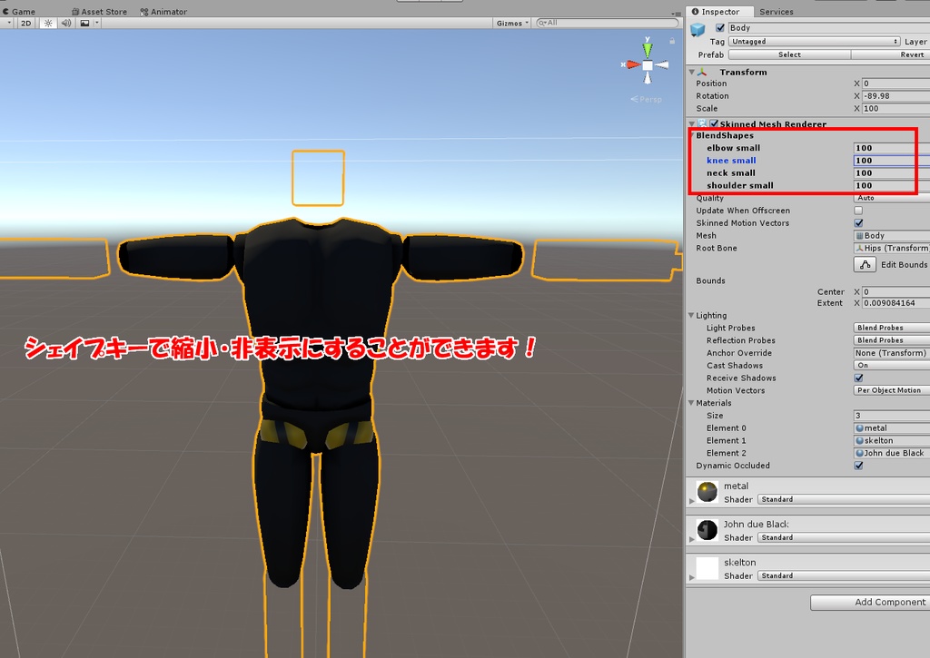
Task: Click the blue Body cube icon in Inspector
Action: pos(697,28)
